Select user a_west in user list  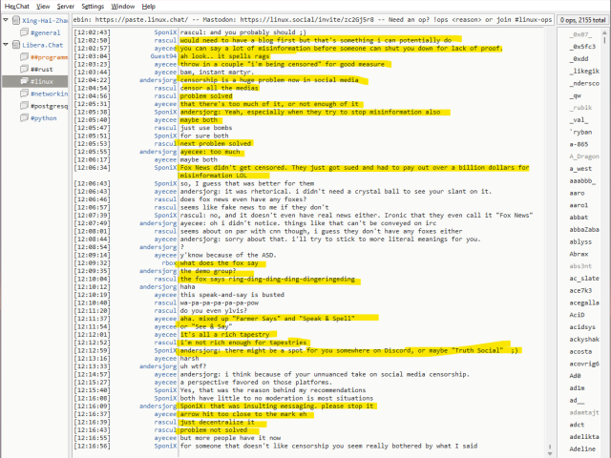(580, 169)
